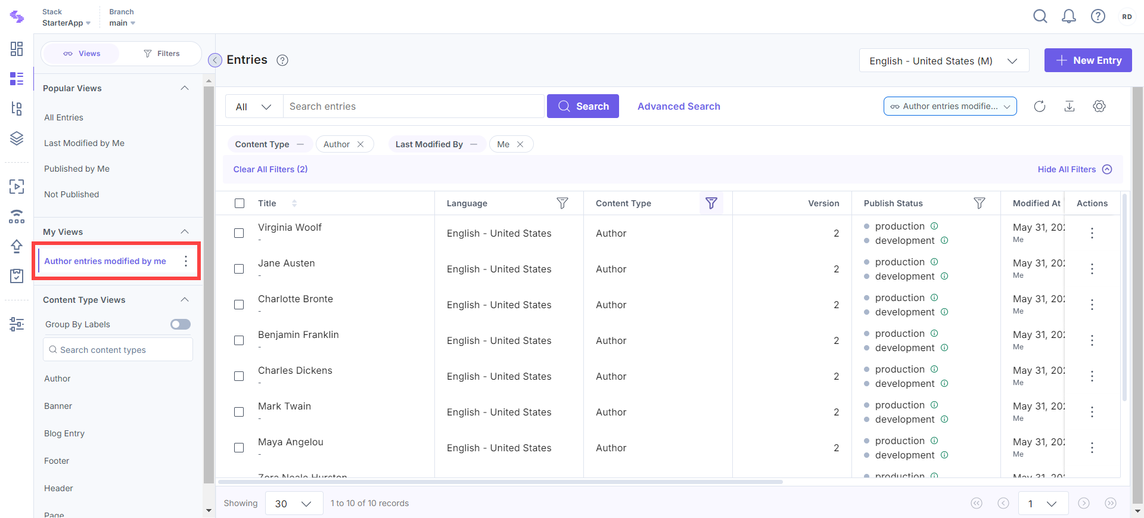This screenshot has height=518, width=1144.
Task: Check the Charlotte Bronte entry
Action: click(x=239, y=305)
